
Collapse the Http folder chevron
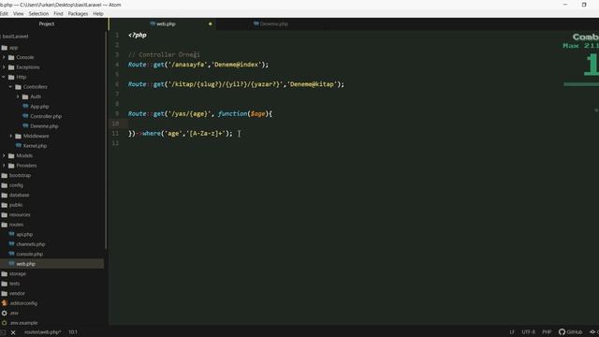pos(4,77)
